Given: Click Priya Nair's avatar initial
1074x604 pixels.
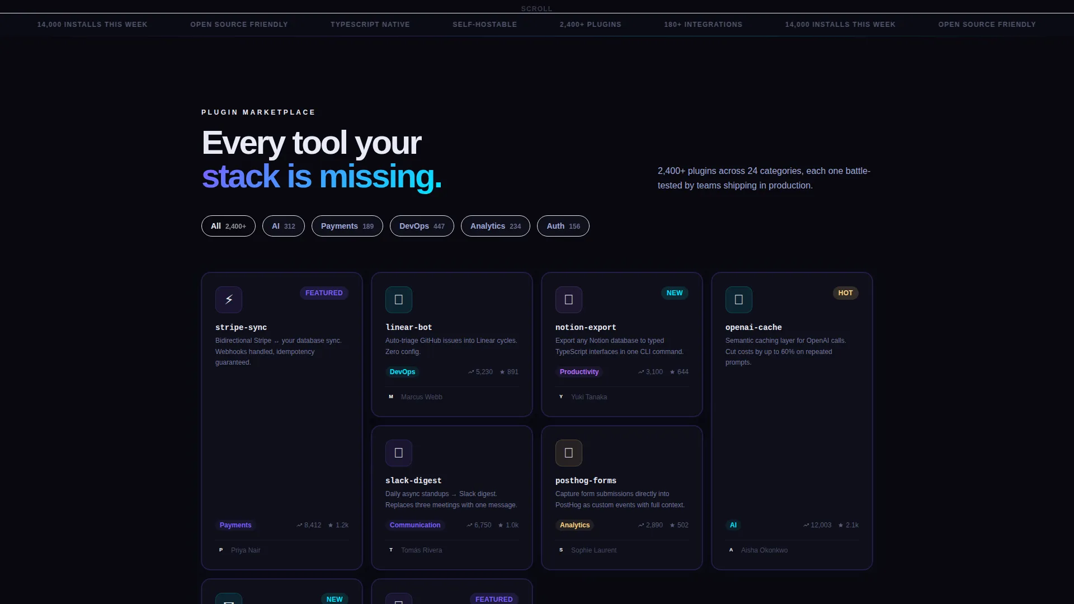Looking at the screenshot, I should (x=221, y=550).
